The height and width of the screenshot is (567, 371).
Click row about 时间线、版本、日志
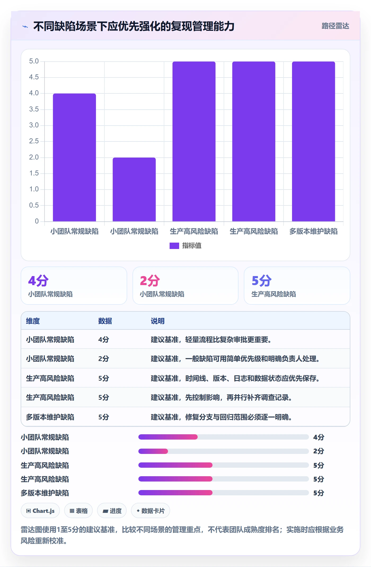click(185, 378)
